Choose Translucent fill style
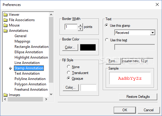Image resolution: width=162 pixels, height=116 pixels. click(68, 73)
